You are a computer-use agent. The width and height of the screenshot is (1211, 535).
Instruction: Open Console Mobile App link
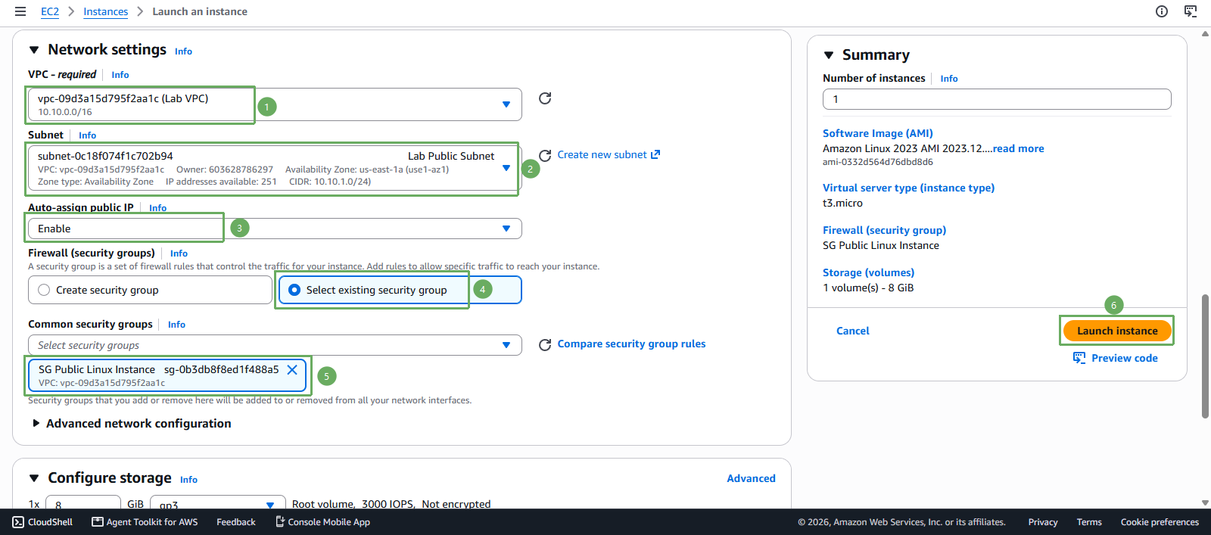tap(322, 522)
